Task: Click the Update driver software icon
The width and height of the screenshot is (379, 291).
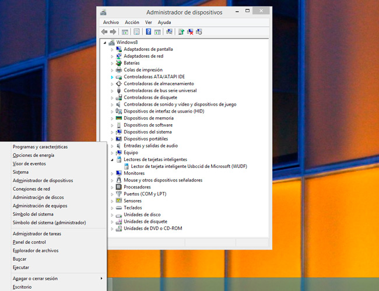Action: [181, 31]
